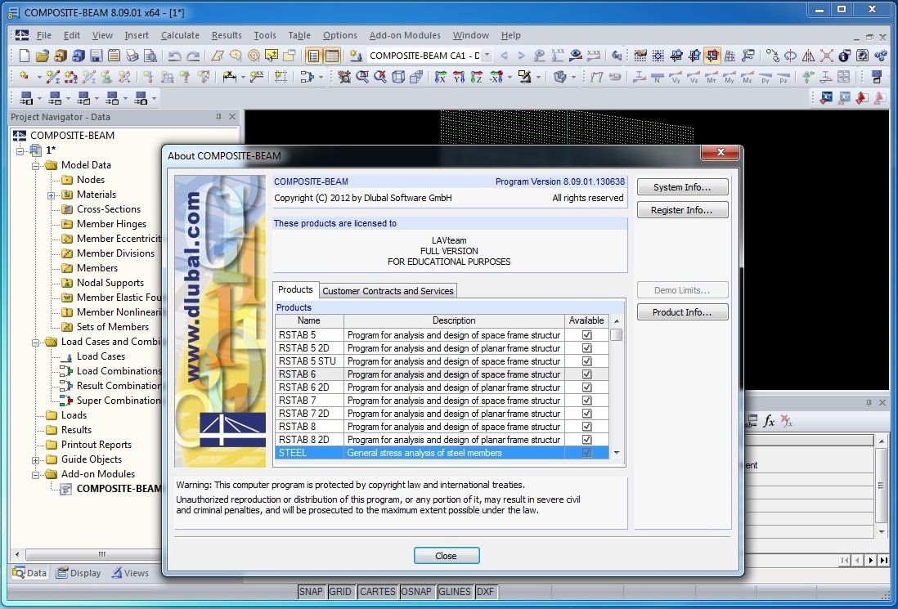Click the Save (floppy disk) toolbar icon
The width and height of the screenshot is (898, 609).
coord(96,56)
